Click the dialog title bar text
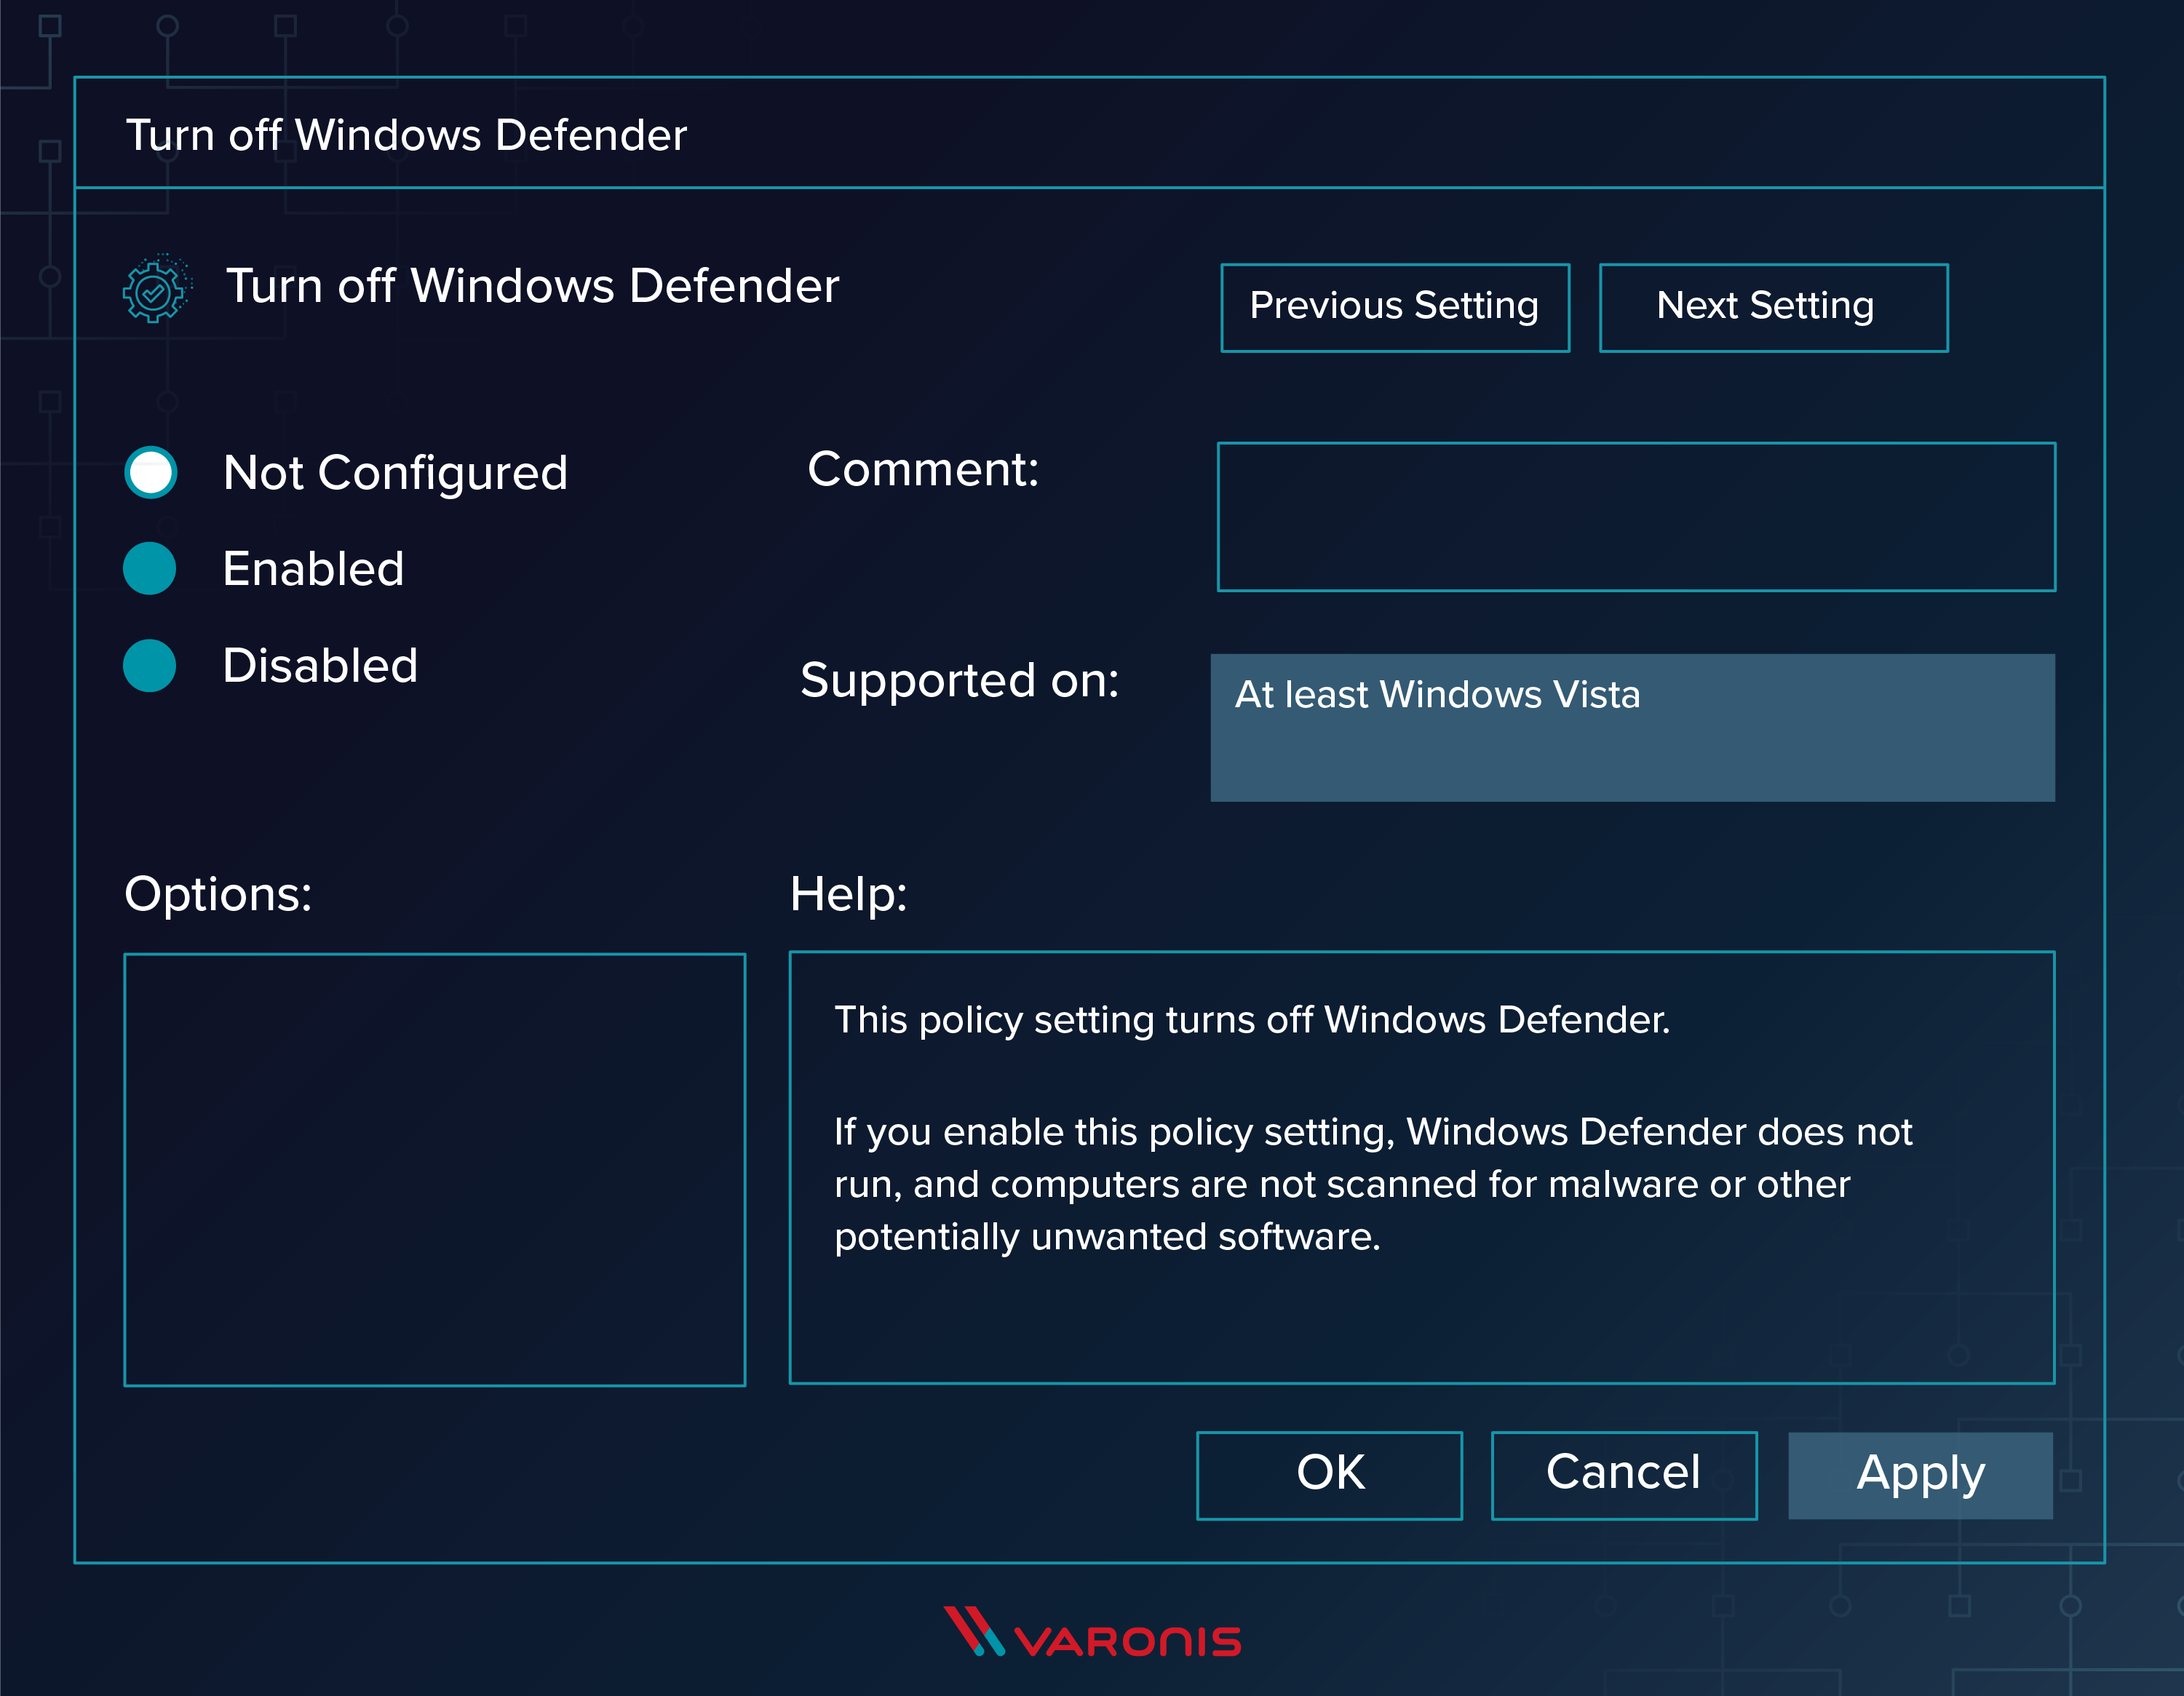 (x=406, y=135)
